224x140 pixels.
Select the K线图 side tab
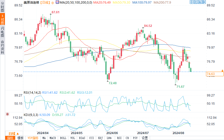point(2,19)
